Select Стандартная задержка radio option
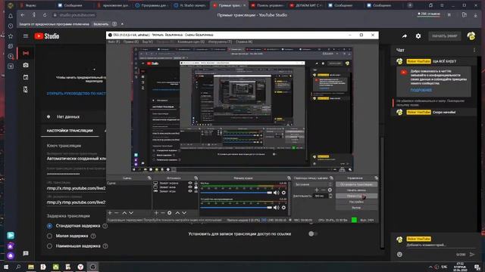The width and height of the screenshot is (485, 272). tap(49, 226)
